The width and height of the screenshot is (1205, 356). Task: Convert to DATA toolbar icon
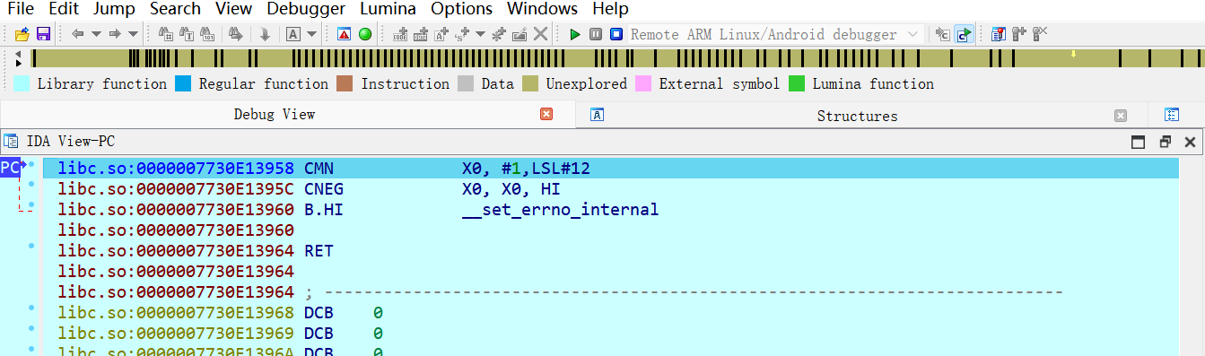tap(421, 34)
